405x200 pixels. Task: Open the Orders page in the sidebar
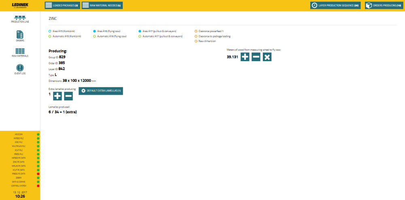(20, 36)
